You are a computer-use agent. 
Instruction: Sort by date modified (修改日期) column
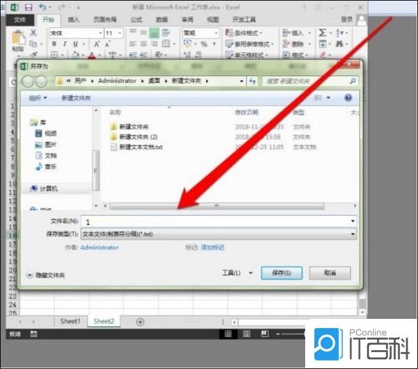click(x=246, y=113)
